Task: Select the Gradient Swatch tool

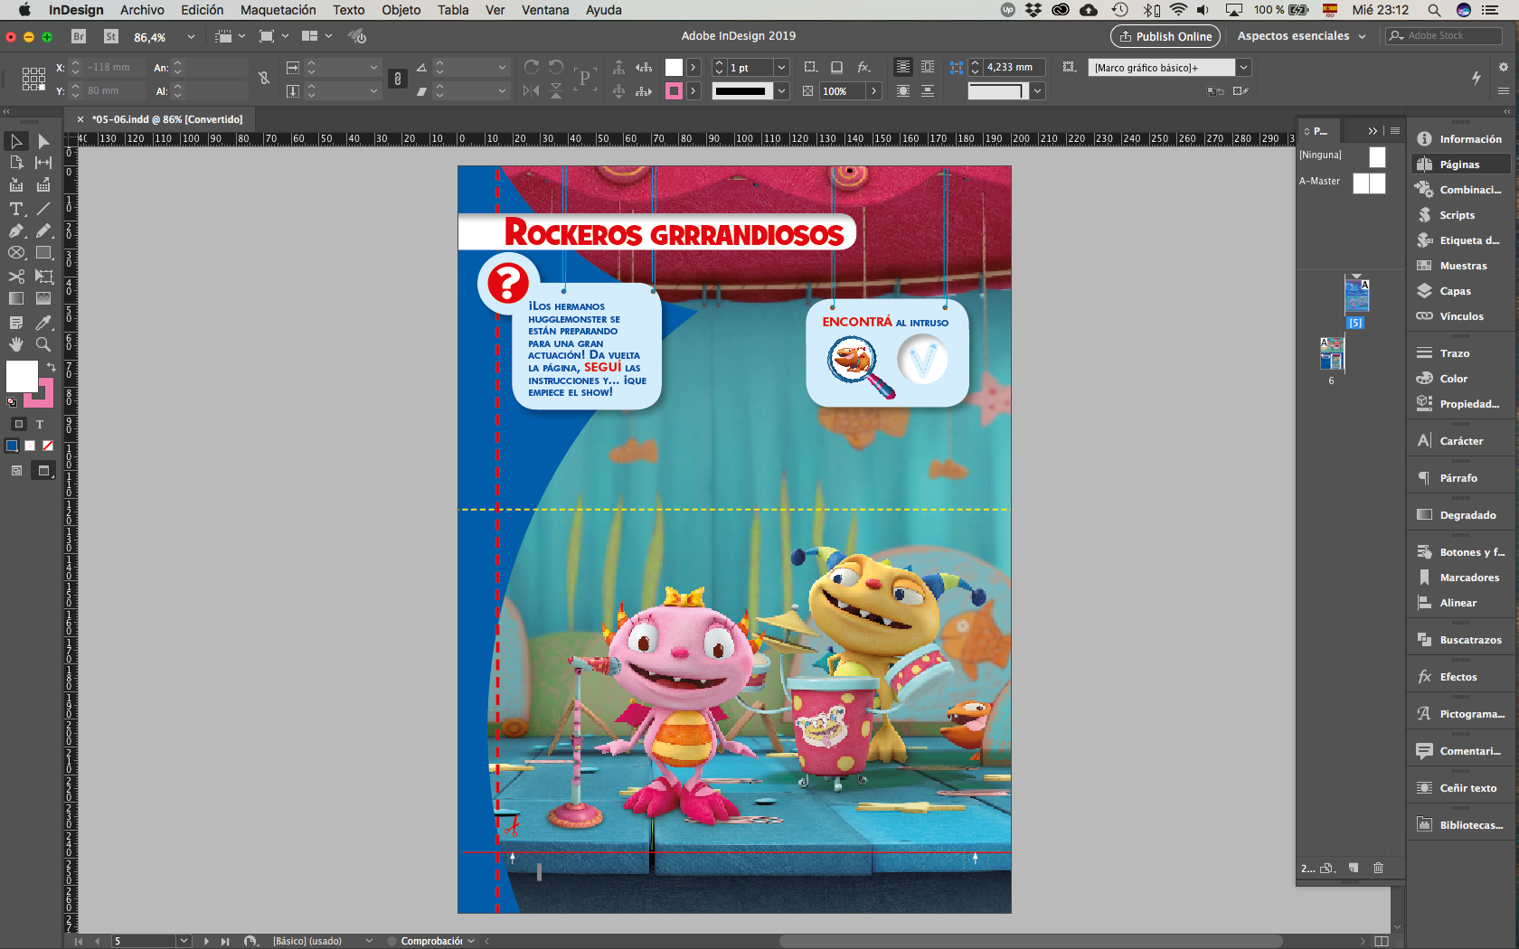Action: (x=16, y=298)
